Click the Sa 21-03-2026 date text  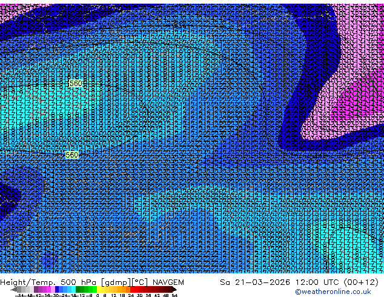(255, 282)
